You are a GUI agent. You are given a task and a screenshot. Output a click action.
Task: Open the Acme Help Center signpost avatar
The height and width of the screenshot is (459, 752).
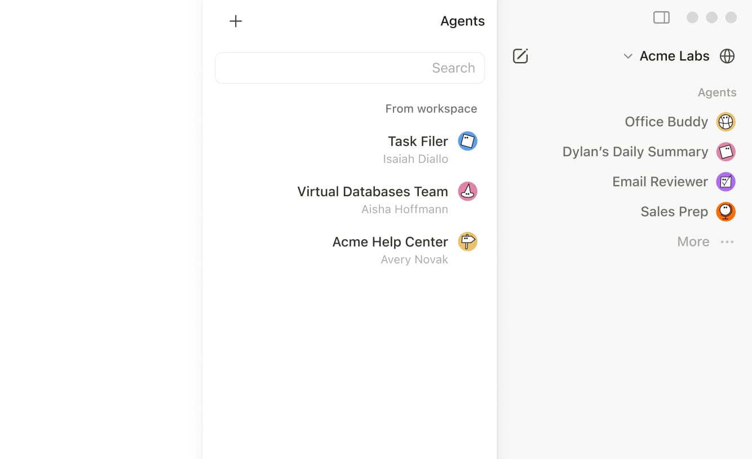[x=467, y=241]
